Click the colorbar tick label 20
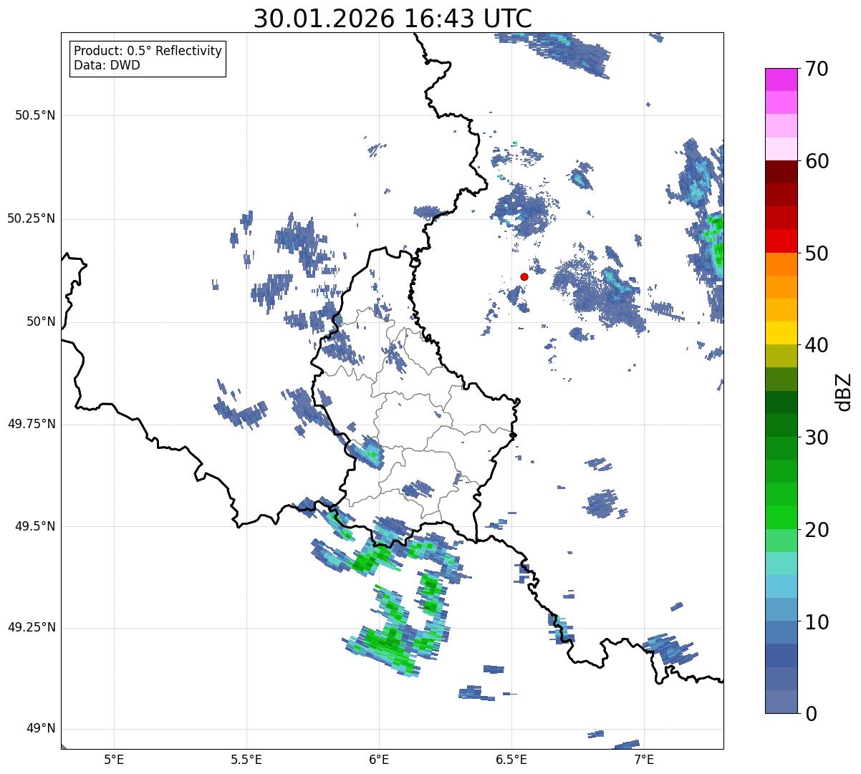Image resolution: width=861 pixels, height=774 pixels. coord(817,530)
